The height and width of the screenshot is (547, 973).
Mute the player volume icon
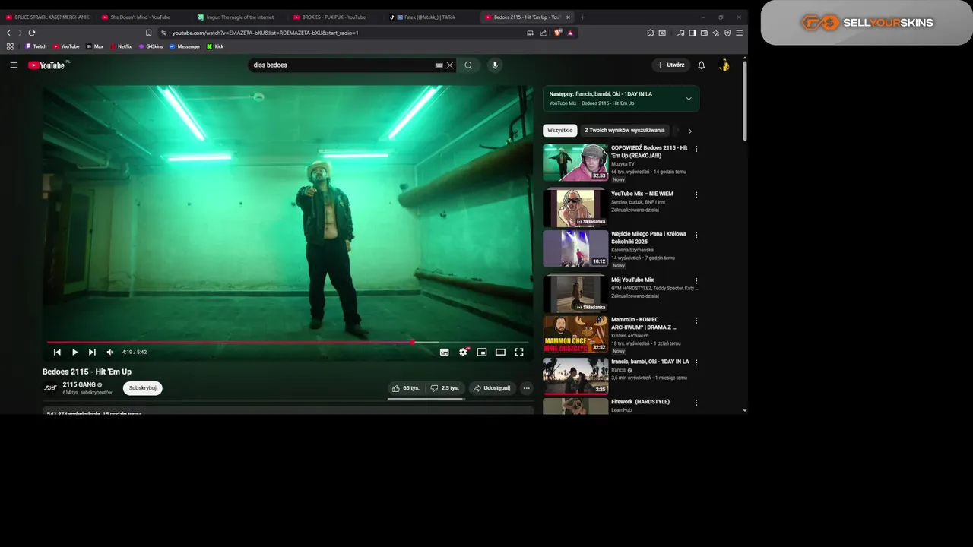[109, 352]
